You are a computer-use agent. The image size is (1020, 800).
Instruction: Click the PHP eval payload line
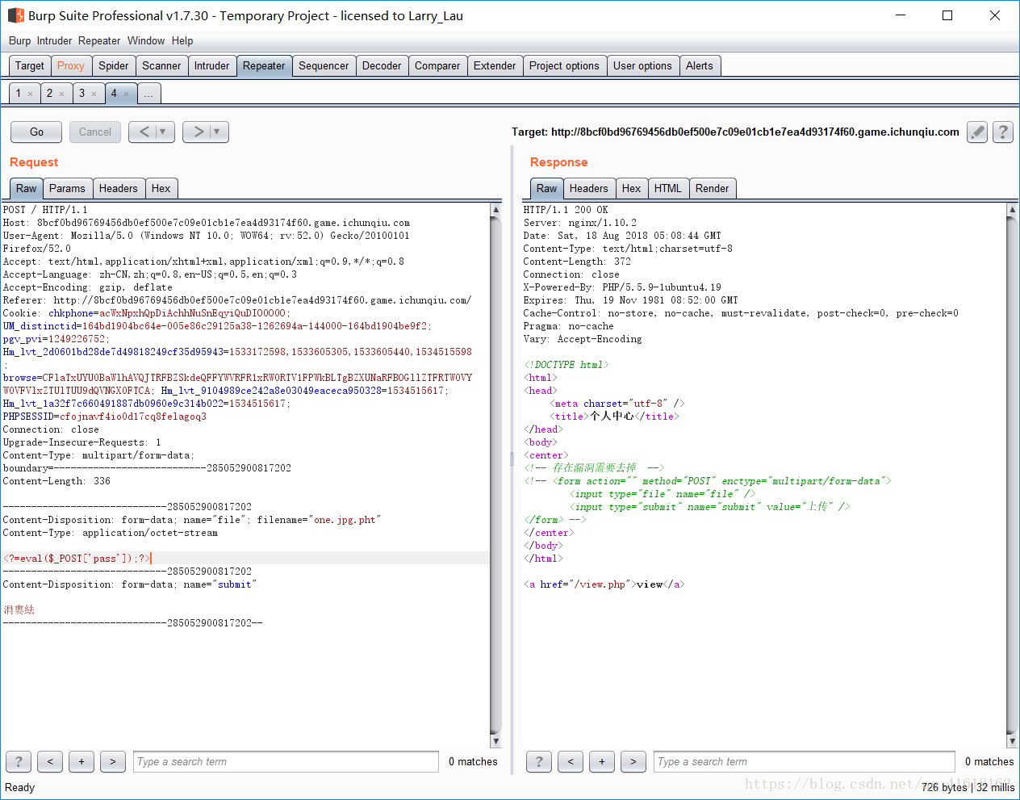(77, 559)
